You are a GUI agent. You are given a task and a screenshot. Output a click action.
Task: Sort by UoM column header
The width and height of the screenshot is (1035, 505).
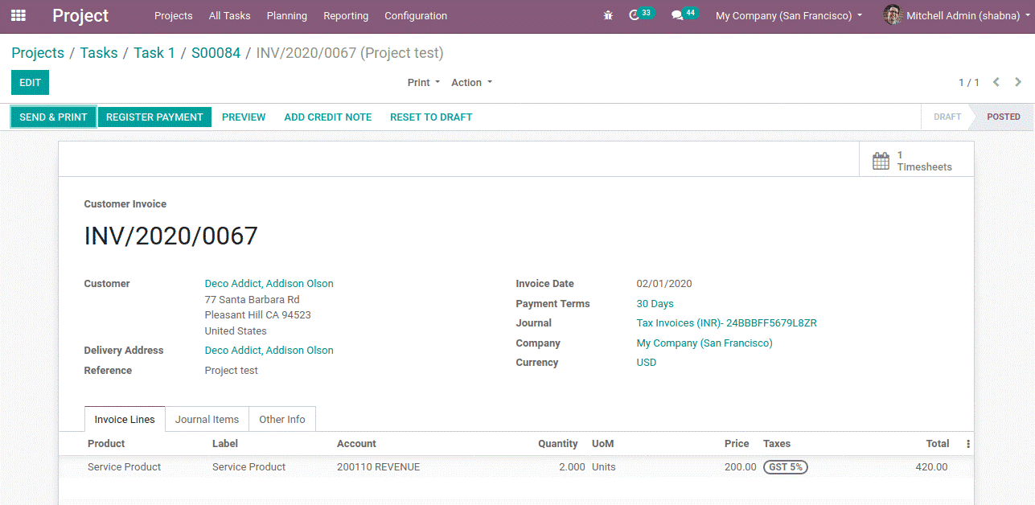point(602,443)
